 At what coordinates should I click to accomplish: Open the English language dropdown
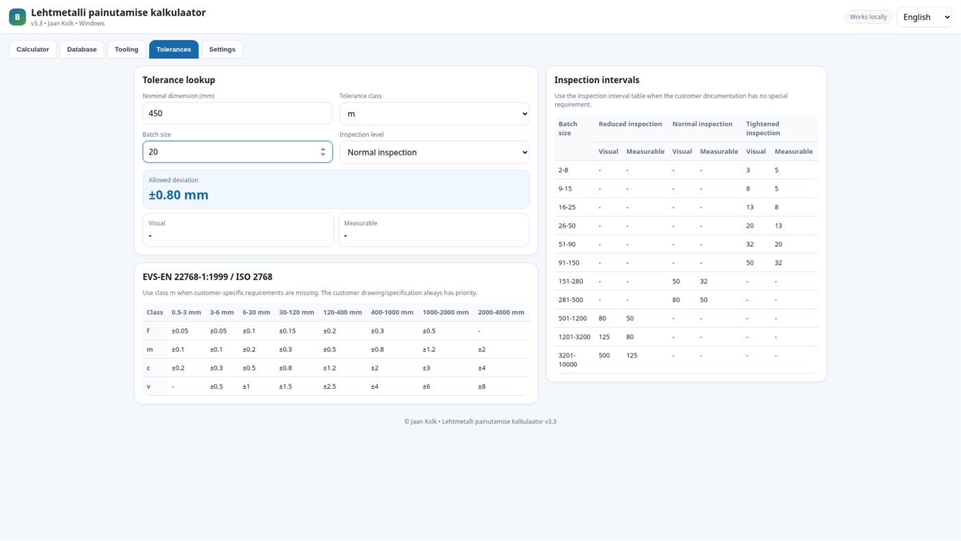click(x=924, y=17)
